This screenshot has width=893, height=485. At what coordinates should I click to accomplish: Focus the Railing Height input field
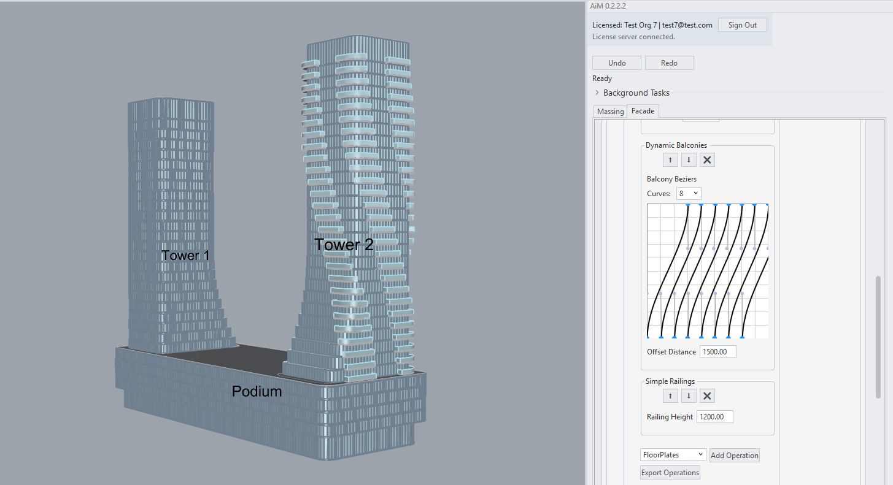click(714, 417)
